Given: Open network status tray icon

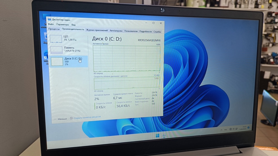Looking at the screenshot, I should click(x=230, y=129).
